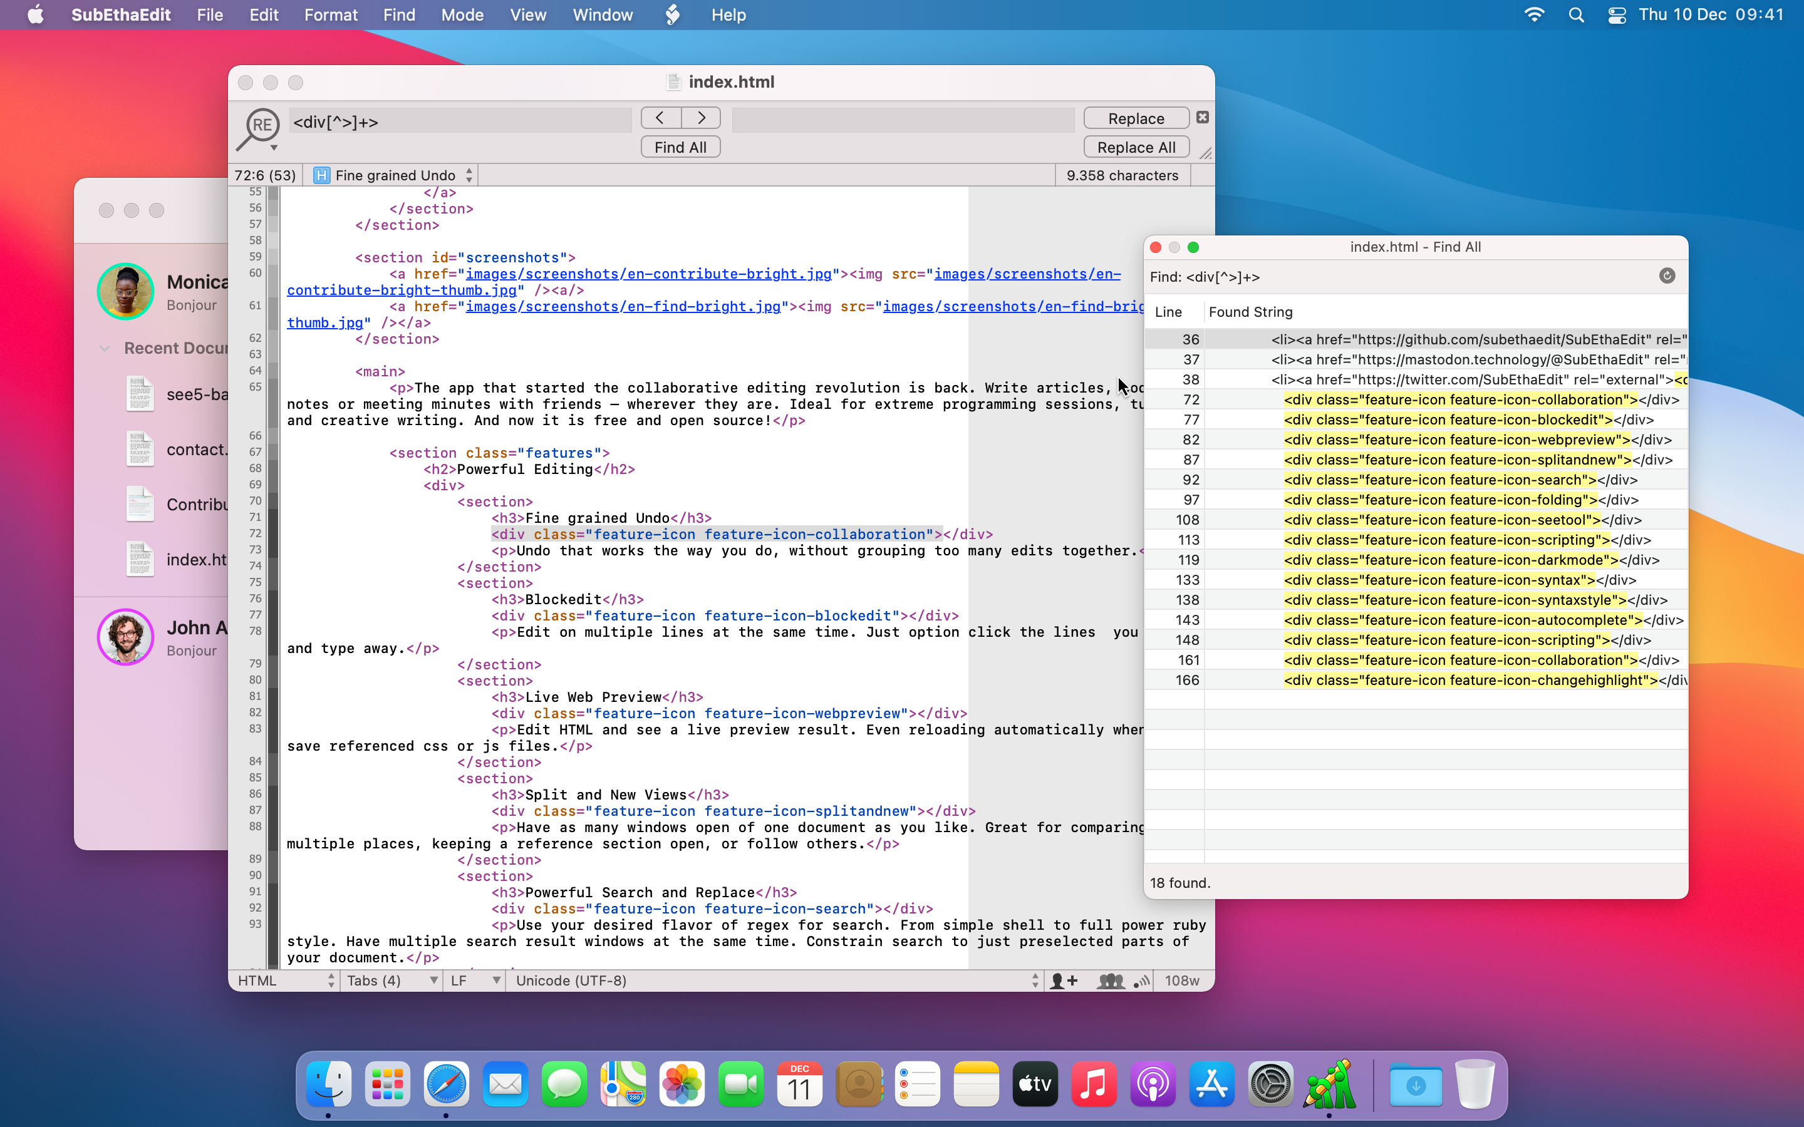
Task: Open the Format menu
Action: (330, 15)
